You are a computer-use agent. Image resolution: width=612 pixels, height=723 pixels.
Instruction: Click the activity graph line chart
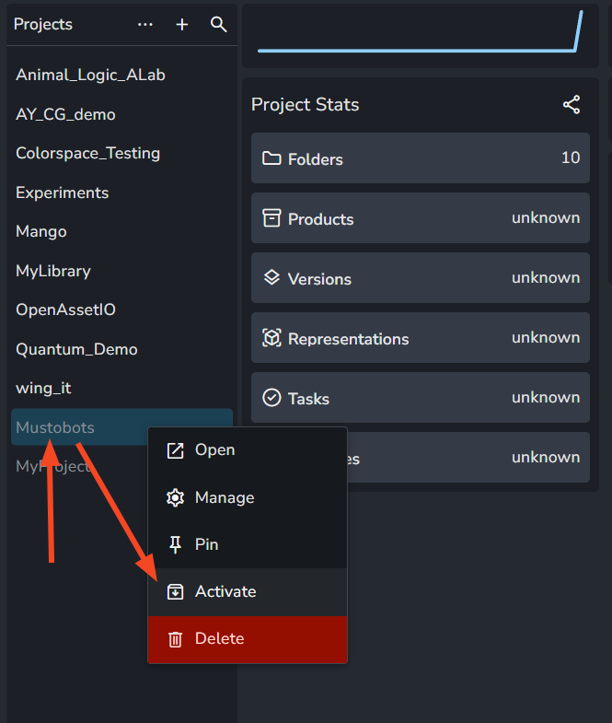point(421,31)
